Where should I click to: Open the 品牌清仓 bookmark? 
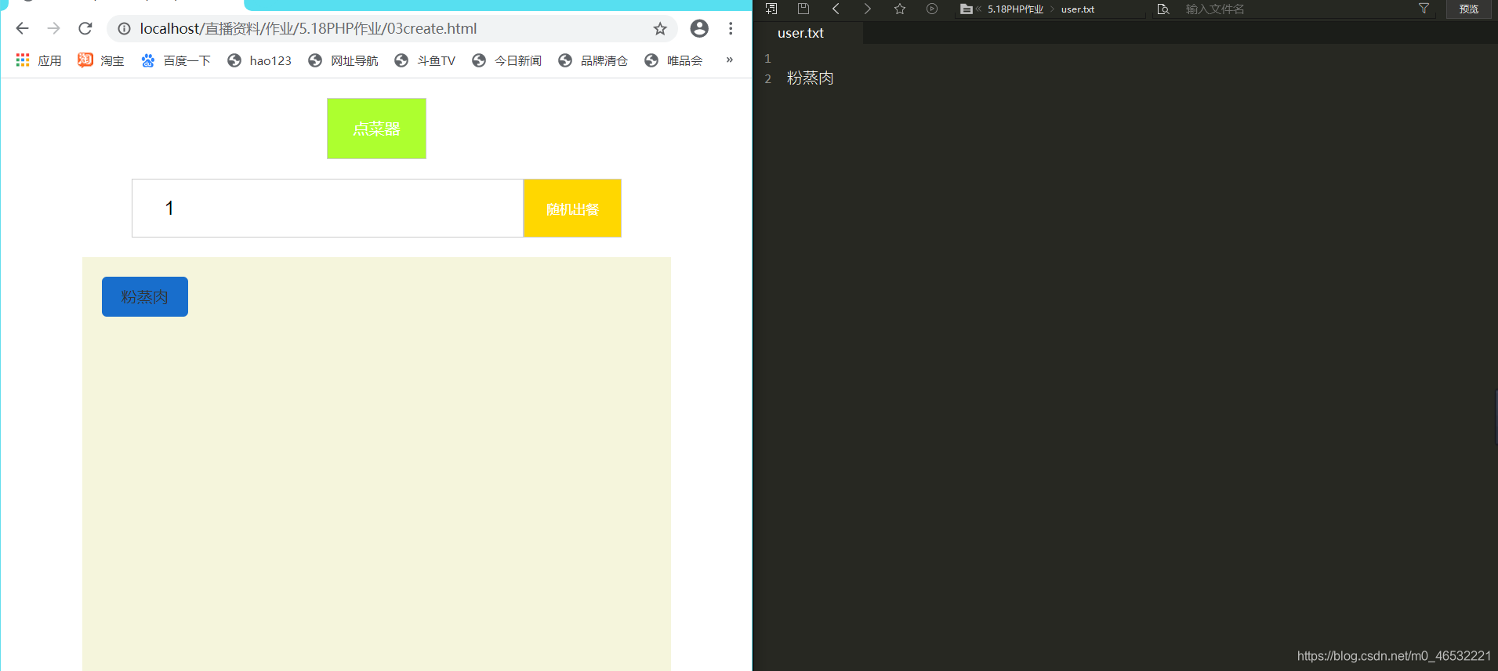pos(593,60)
